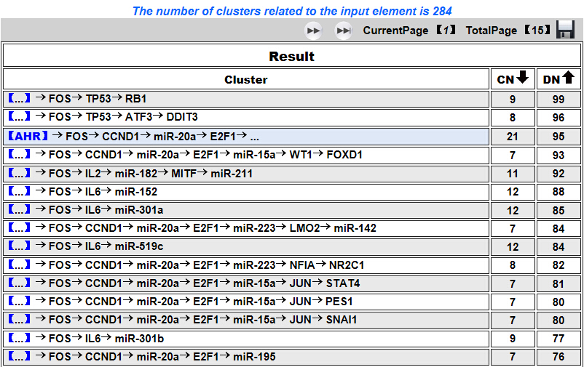Expand prefix of FOS TP53 RB1 row
Viewport: 584px width, 367px height.
[x=19, y=99]
